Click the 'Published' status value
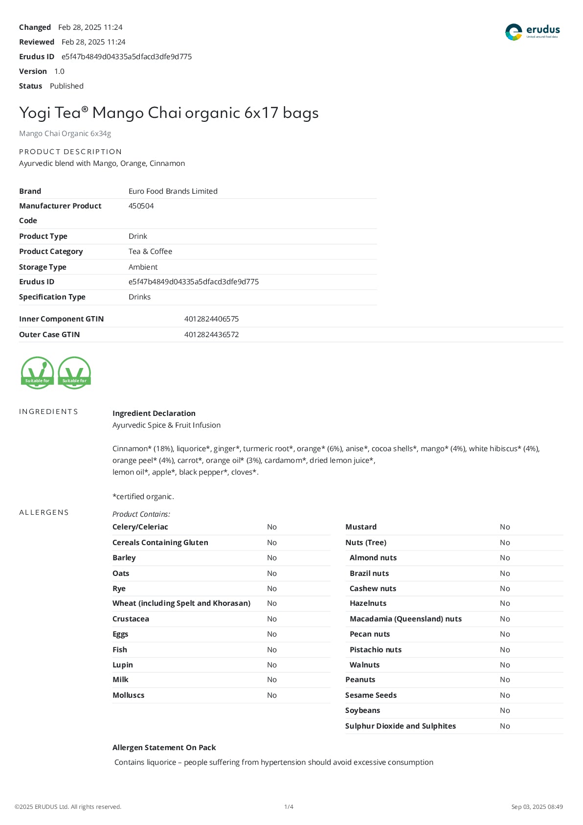The height and width of the screenshot is (825, 583). tap(67, 86)
